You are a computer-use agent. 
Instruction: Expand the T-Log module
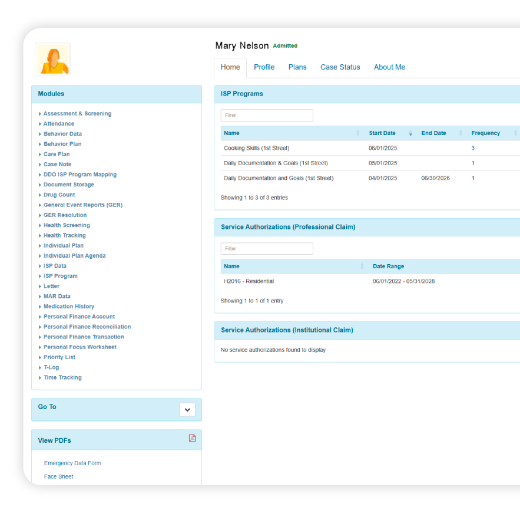51,367
